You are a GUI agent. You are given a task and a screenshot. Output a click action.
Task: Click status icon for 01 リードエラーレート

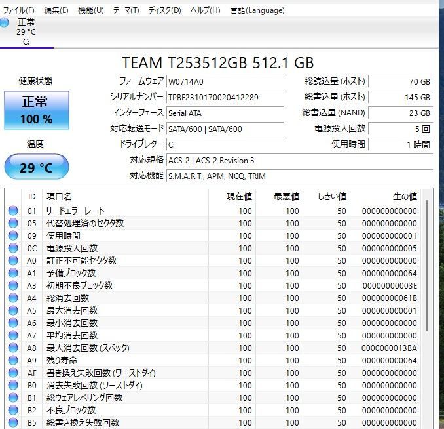pyautogui.click(x=13, y=211)
